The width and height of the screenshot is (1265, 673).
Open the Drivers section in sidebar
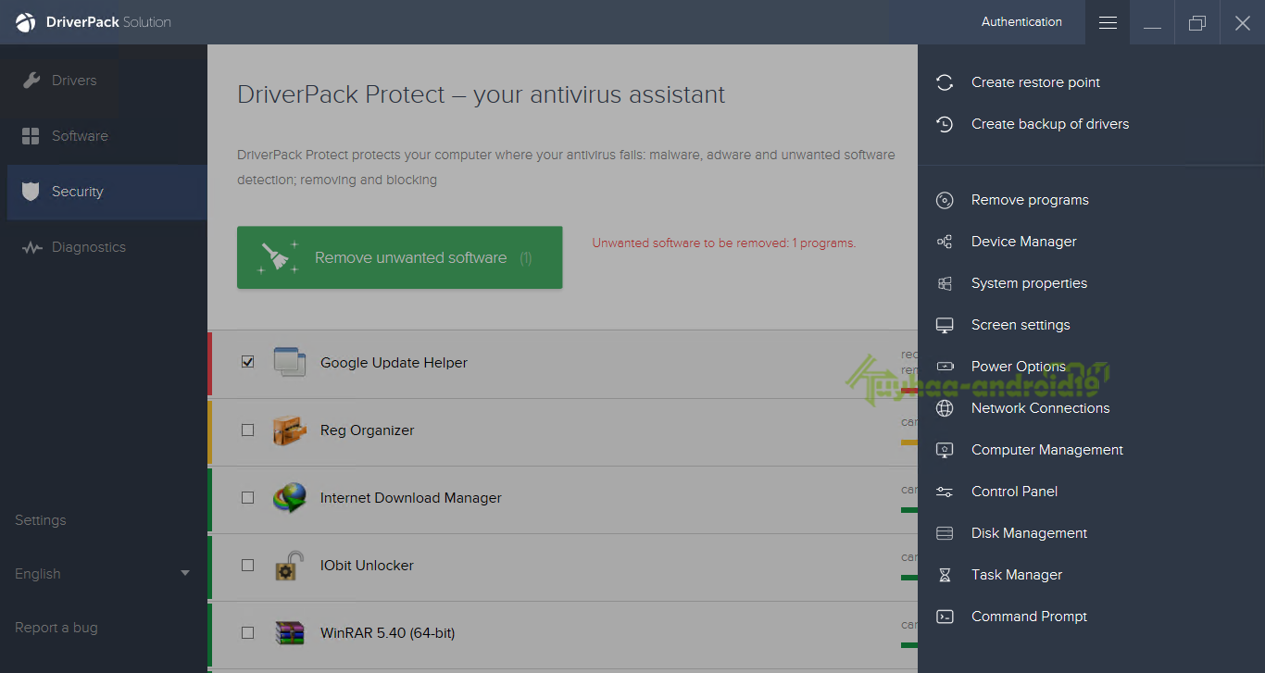pos(74,81)
